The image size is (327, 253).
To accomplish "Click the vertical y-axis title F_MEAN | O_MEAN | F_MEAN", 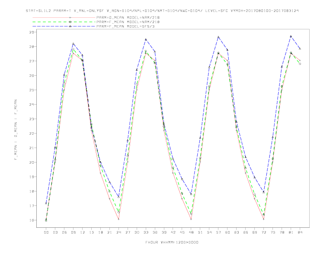I will coord(16,130).
